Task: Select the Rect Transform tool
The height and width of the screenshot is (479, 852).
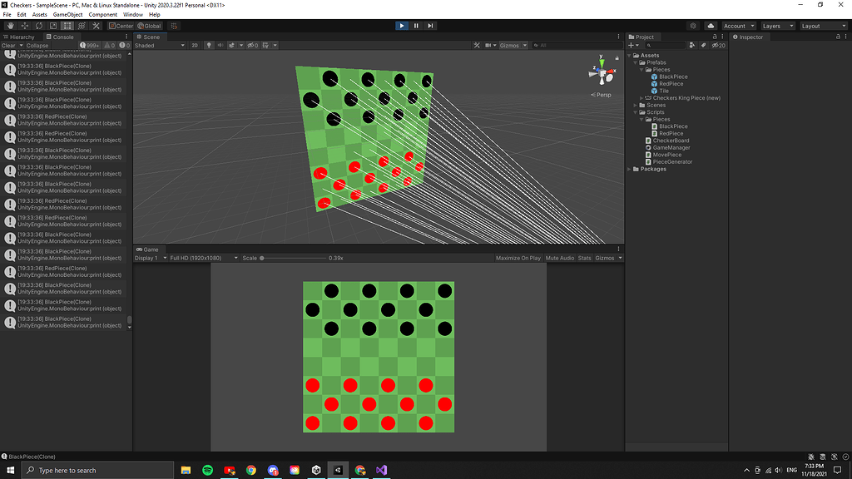Action: tap(67, 26)
